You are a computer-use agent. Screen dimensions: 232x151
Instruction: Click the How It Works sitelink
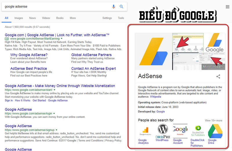coord(23,100)
